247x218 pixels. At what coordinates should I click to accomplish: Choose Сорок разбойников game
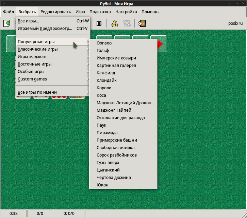[123, 155]
